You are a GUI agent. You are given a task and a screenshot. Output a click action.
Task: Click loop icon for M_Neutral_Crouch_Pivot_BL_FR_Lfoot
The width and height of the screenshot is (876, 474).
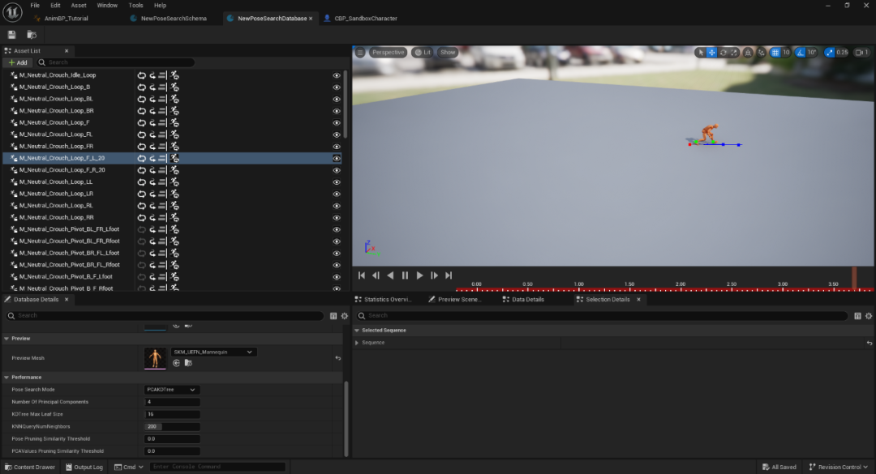(x=142, y=229)
